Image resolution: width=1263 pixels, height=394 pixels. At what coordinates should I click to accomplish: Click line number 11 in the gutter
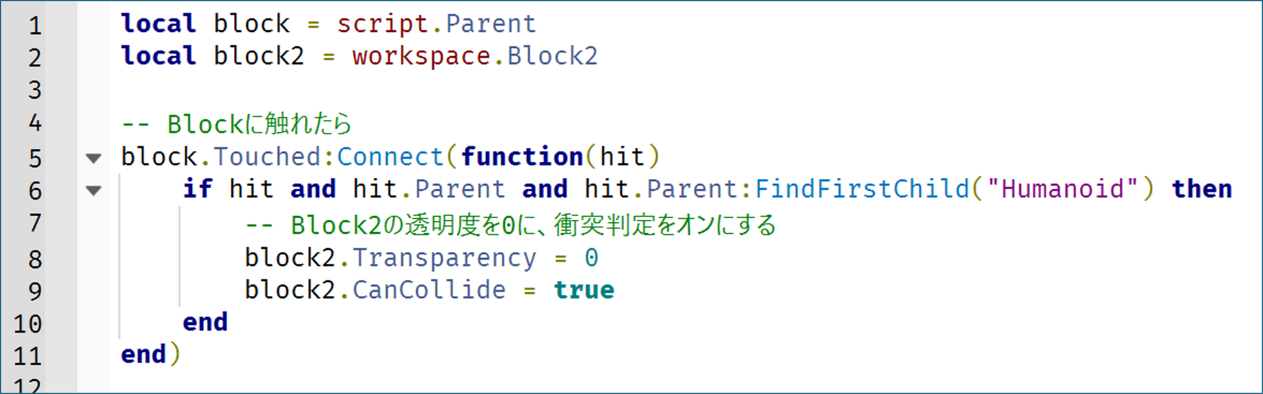click(28, 356)
